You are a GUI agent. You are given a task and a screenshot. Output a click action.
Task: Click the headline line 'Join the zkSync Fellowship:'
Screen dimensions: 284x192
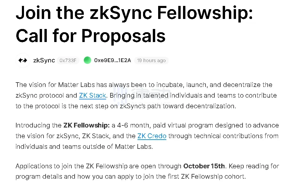coord(134,12)
